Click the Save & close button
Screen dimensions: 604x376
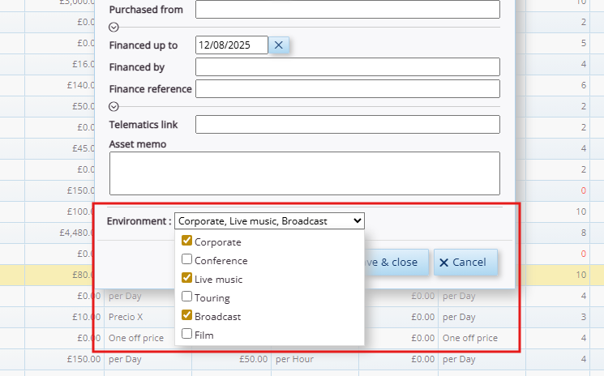tap(396, 262)
